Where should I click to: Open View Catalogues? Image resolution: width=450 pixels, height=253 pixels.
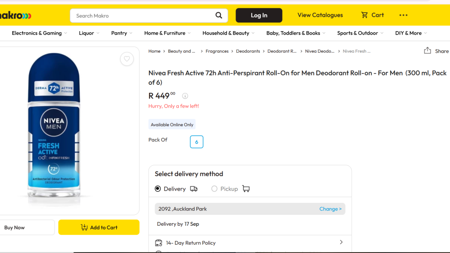click(320, 15)
